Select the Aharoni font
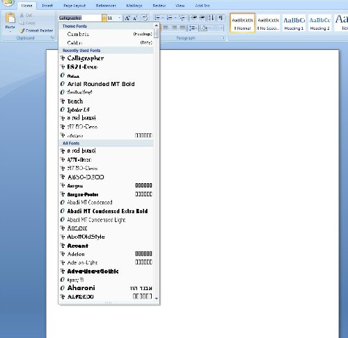Screen dimensions: 348x338 [106, 288]
